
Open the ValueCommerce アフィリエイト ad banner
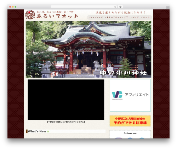(130, 95)
